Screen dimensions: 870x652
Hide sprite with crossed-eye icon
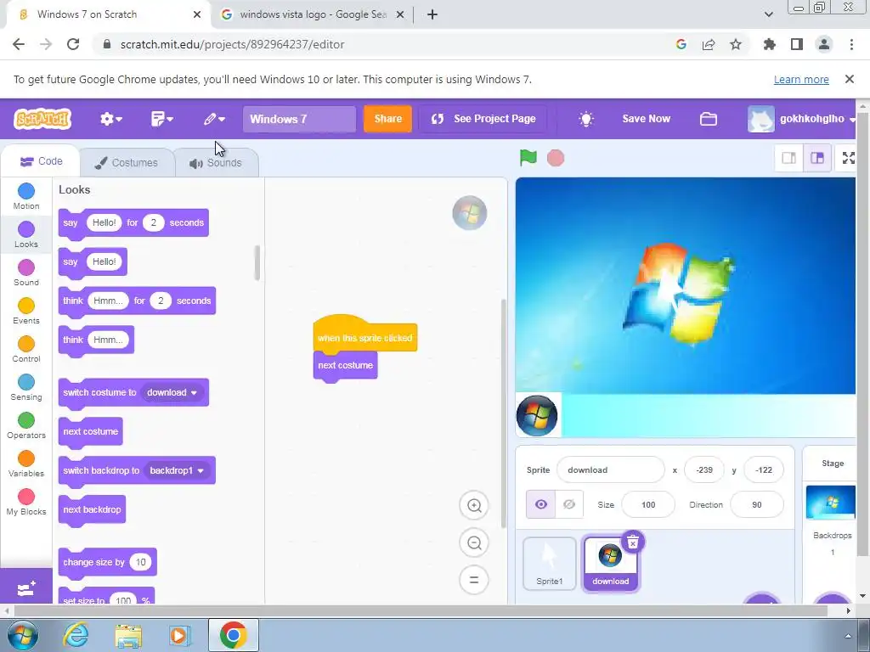(x=568, y=504)
